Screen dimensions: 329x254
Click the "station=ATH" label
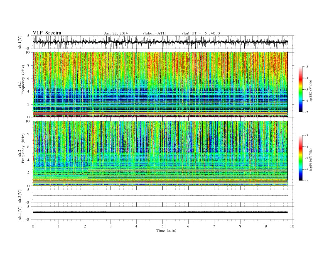click(154, 33)
